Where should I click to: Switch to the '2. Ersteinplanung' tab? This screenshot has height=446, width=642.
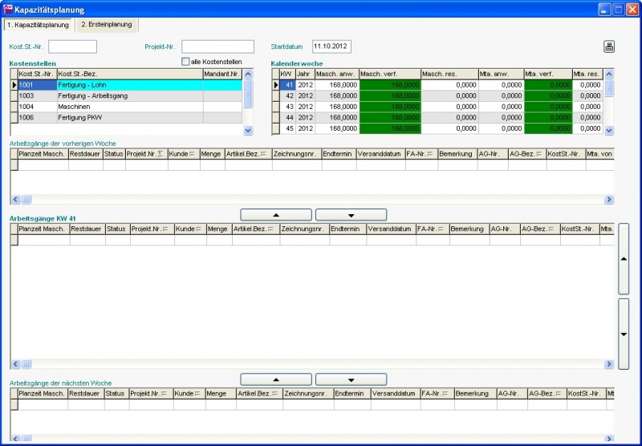click(107, 25)
